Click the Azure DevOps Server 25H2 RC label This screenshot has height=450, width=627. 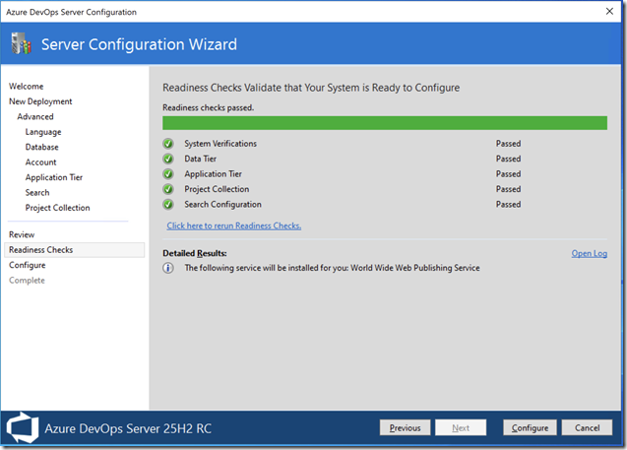128,428
